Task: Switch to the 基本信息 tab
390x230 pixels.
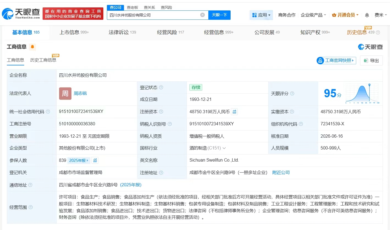Action: [x=26, y=32]
